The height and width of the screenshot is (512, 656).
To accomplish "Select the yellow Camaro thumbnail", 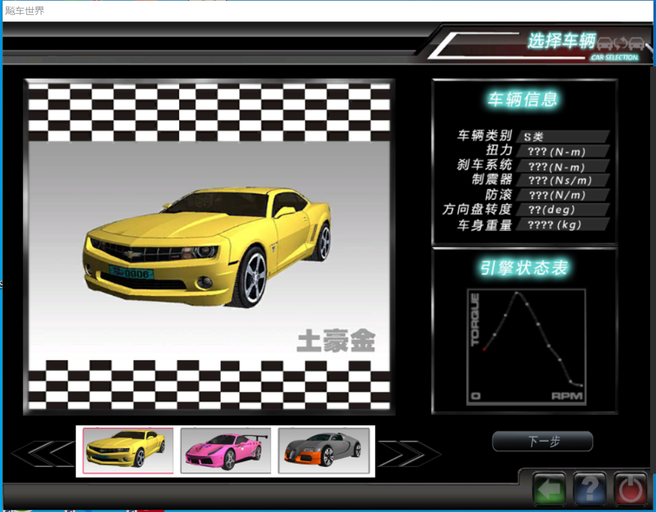I will click(x=128, y=451).
